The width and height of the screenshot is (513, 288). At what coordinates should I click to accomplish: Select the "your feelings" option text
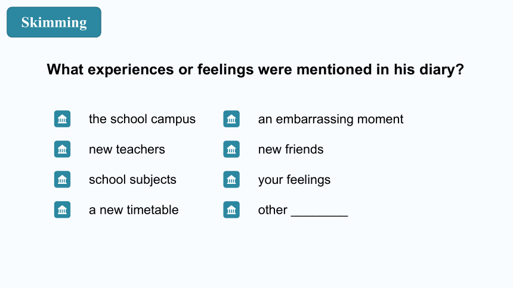[294, 180]
